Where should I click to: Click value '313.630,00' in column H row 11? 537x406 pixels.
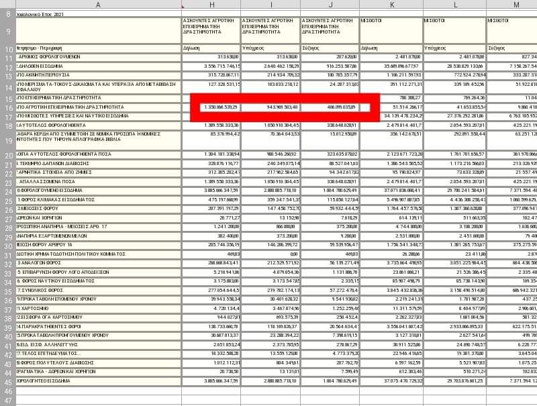point(229,57)
